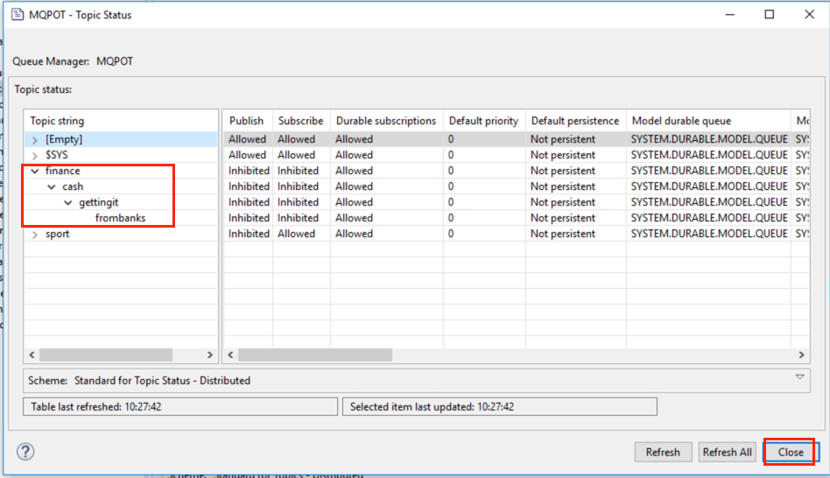This screenshot has height=478, width=830.
Task: Click the MQPOT window title document icon
Action: pos(18,14)
